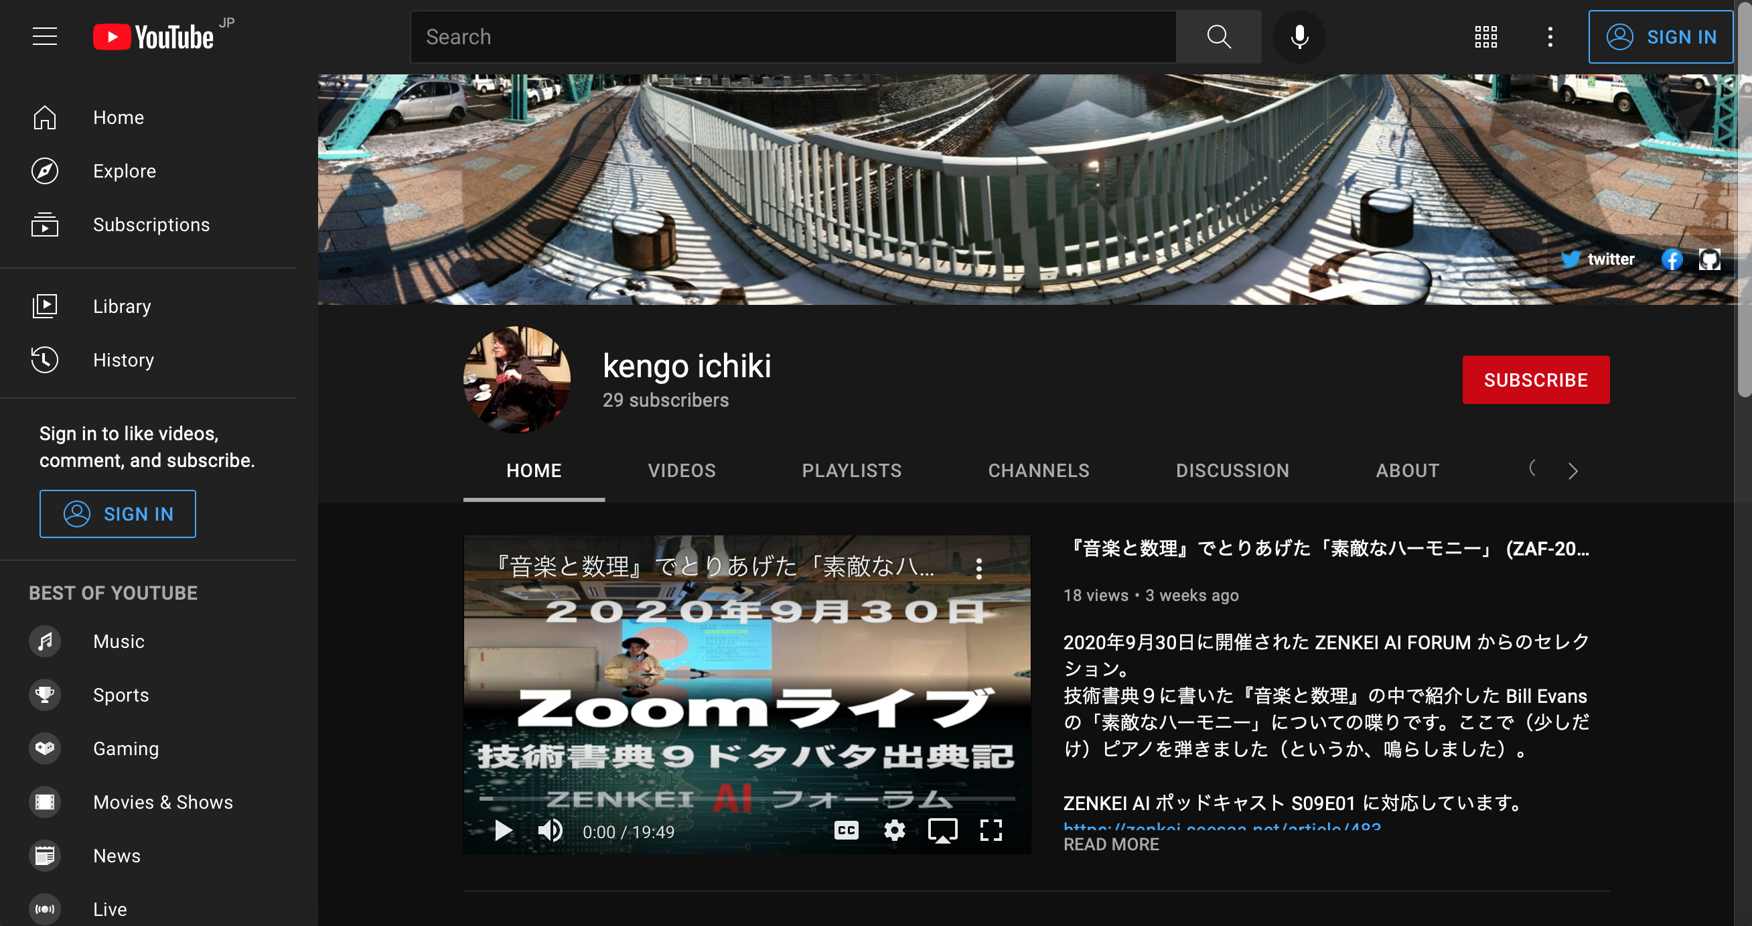Switch to the ABOUT tab
The width and height of the screenshot is (1752, 926).
click(1407, 471)
